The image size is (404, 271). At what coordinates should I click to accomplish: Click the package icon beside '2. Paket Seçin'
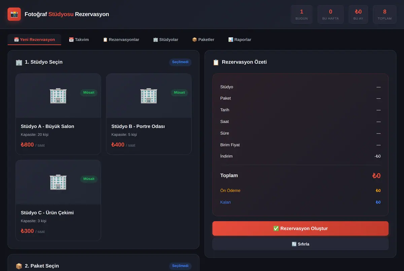click(19, 266)
